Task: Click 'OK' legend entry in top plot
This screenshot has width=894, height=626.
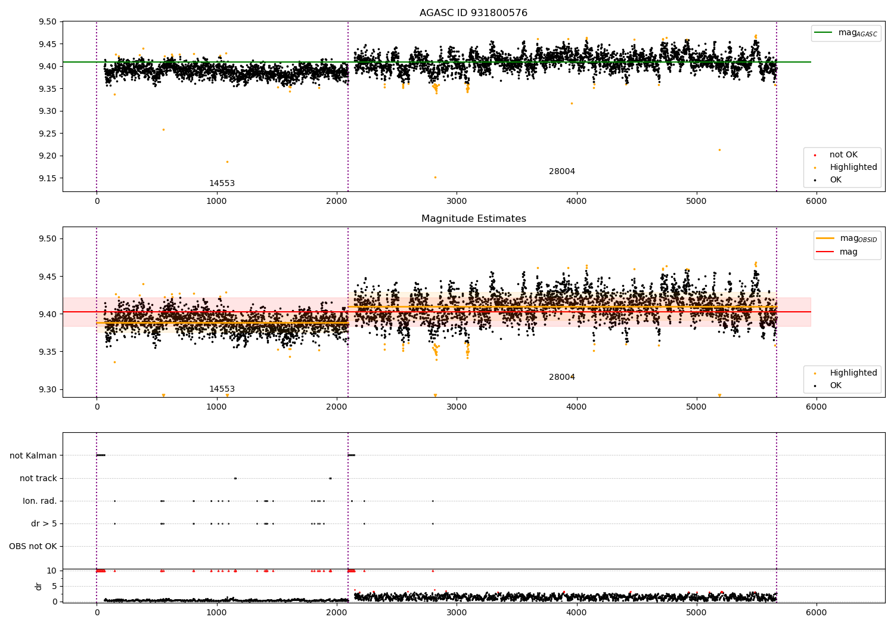Action: click(828, 180)
